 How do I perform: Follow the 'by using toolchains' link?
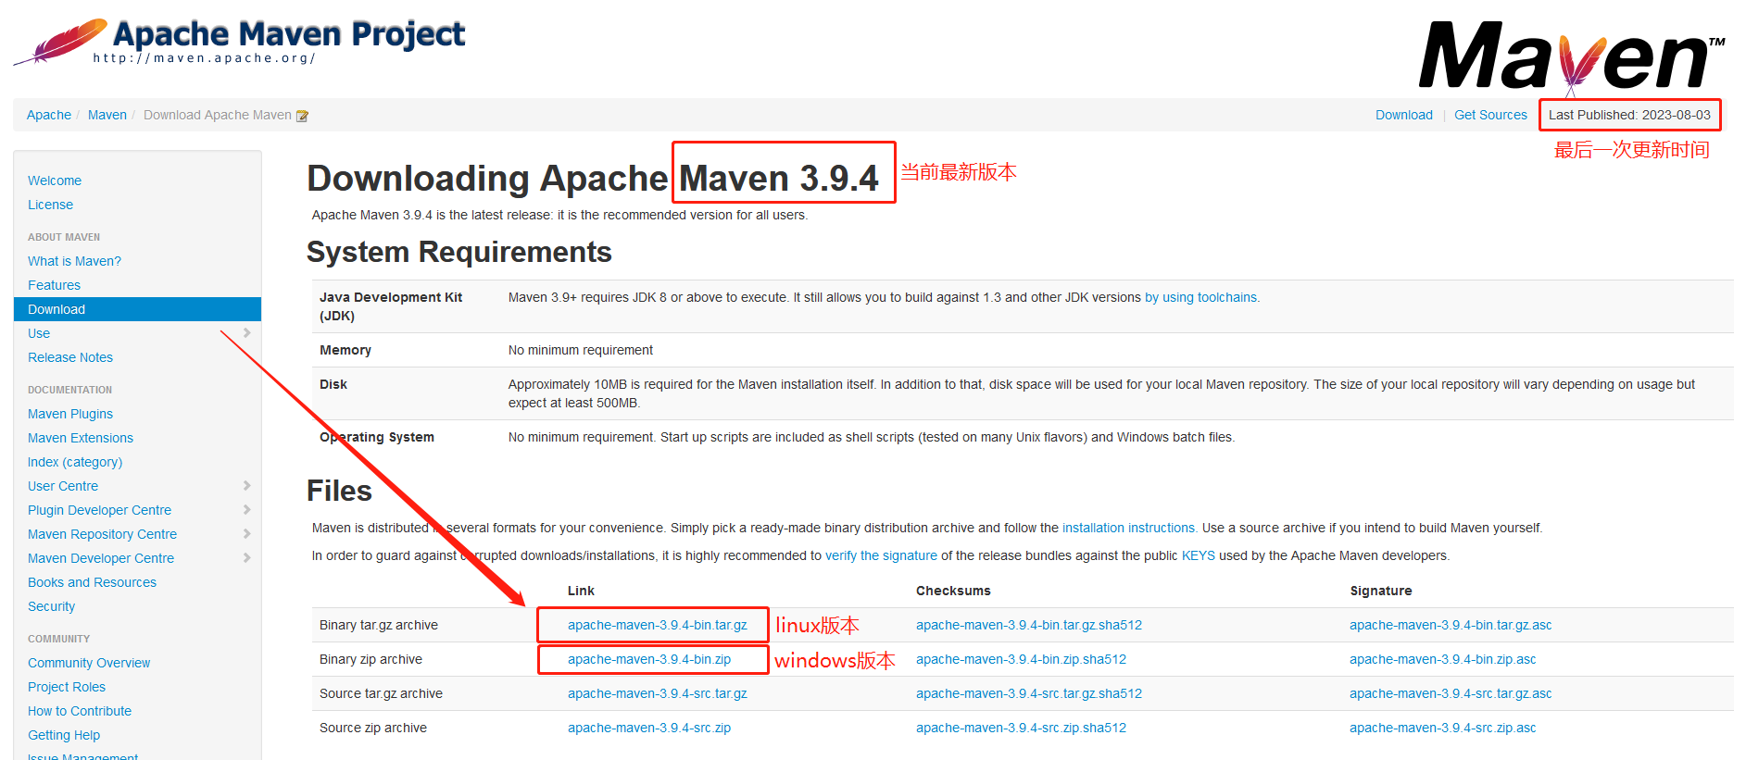pos(1201,297)
